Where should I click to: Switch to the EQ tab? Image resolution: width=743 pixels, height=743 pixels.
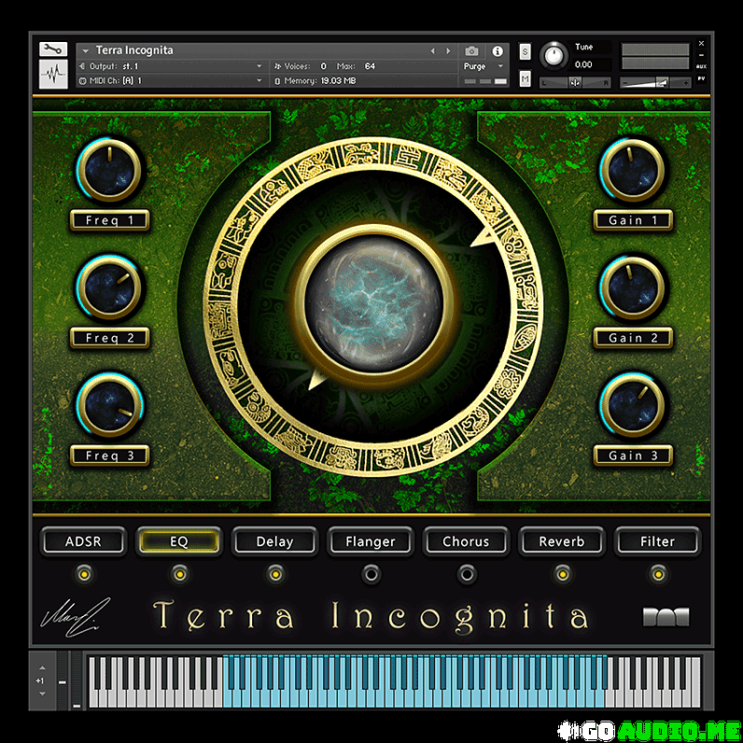point(179,541)
